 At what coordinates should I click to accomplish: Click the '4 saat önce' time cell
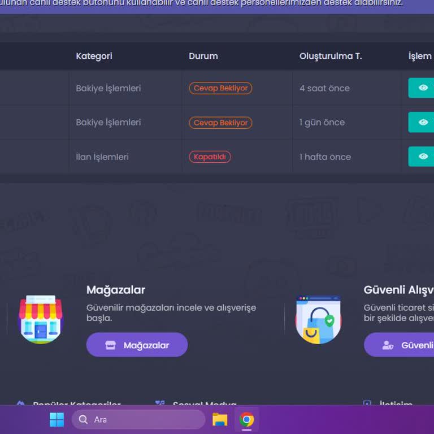325,88
